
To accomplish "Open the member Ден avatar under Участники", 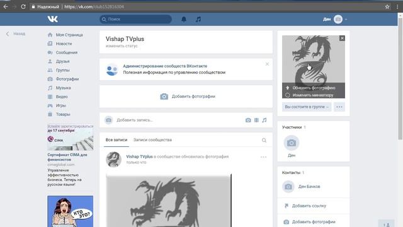I will 292,143.
